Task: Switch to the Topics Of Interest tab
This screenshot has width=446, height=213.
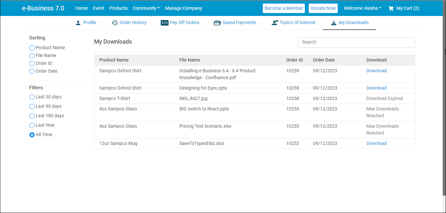Action: click(293, 23)
